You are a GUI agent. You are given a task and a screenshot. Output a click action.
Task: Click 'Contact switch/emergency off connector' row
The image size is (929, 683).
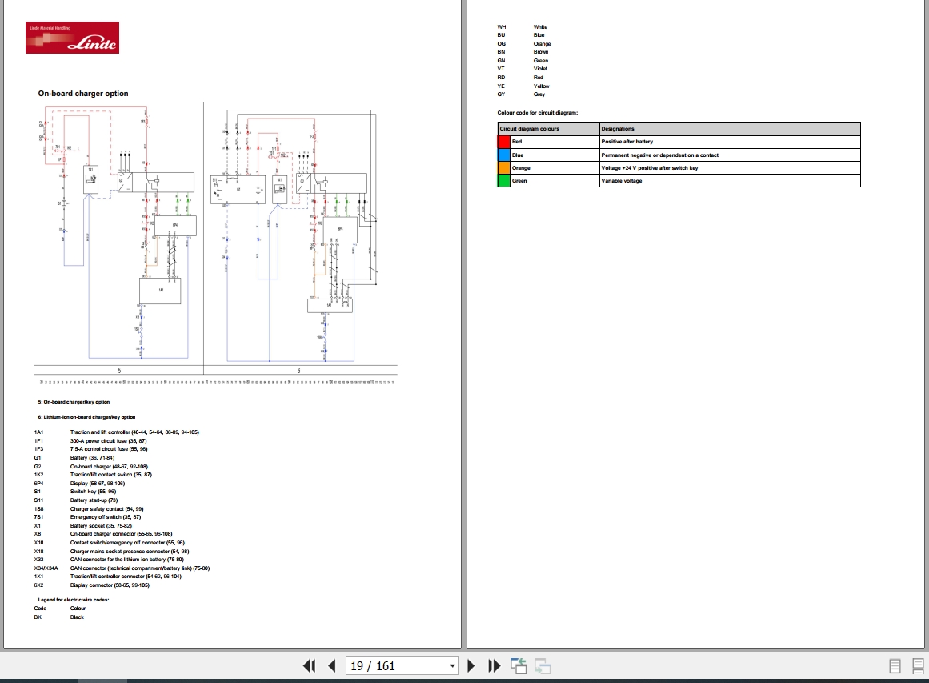click(110, 543)
